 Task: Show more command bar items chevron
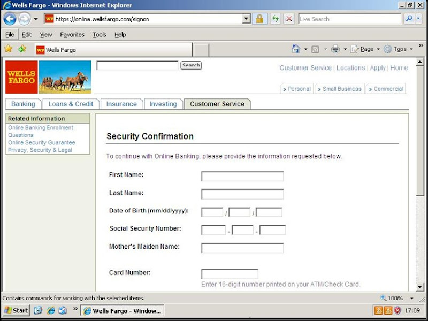[421, 45]
